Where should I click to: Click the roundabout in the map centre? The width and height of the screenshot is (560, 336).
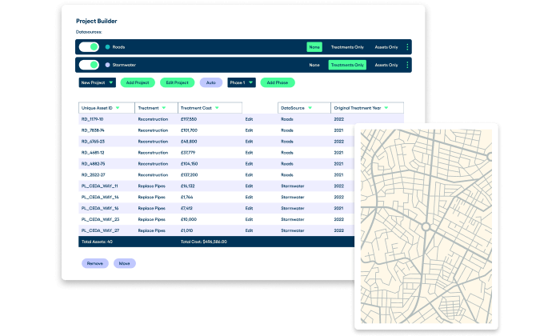click(426, 226)
